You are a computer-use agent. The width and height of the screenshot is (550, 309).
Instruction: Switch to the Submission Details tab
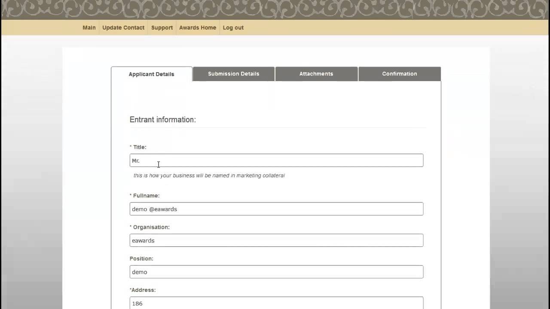234,74
